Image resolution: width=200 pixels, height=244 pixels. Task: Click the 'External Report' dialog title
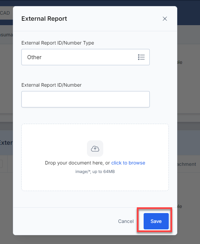44,19
